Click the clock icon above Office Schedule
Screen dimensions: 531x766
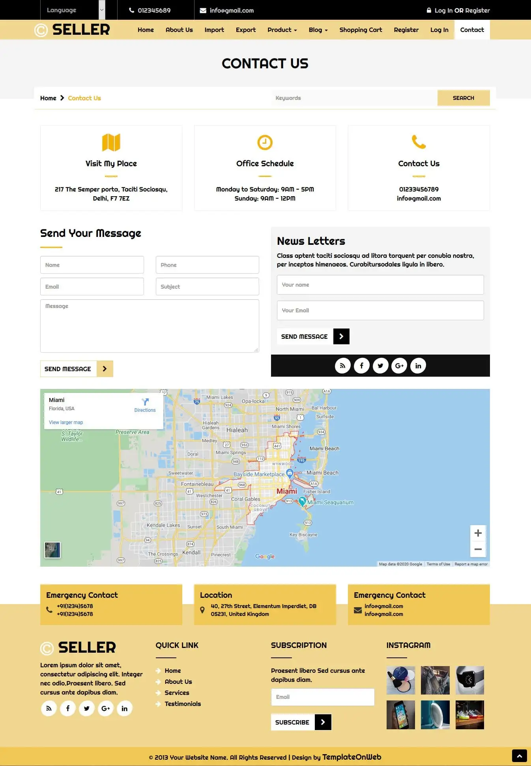click(265, 142)
